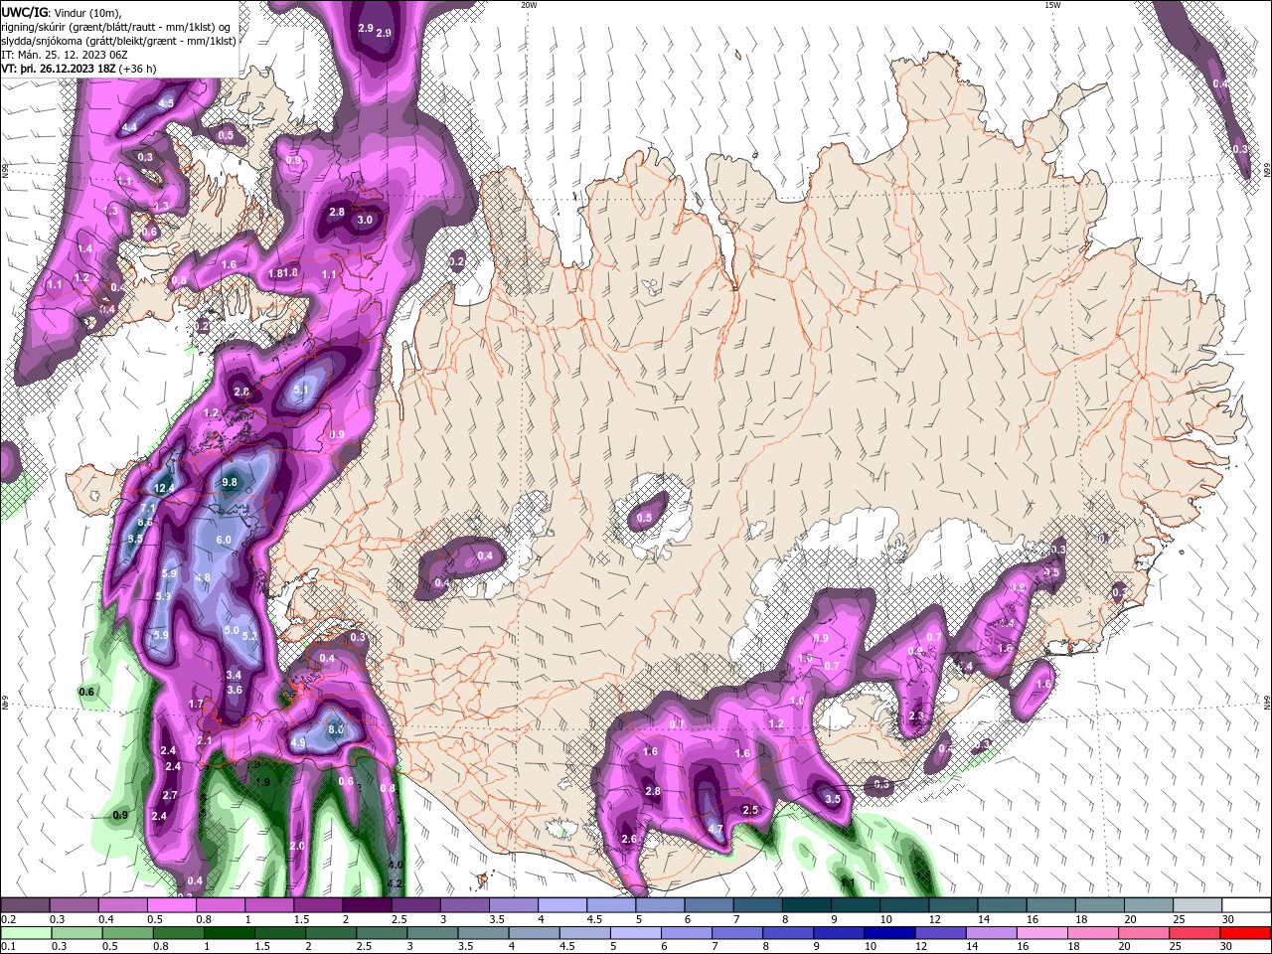
Task: Click the 3.0 precipitation value on map
Action: [365, 221]
